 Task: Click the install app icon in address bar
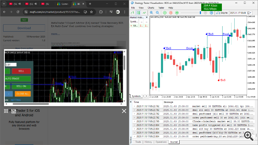85,12
